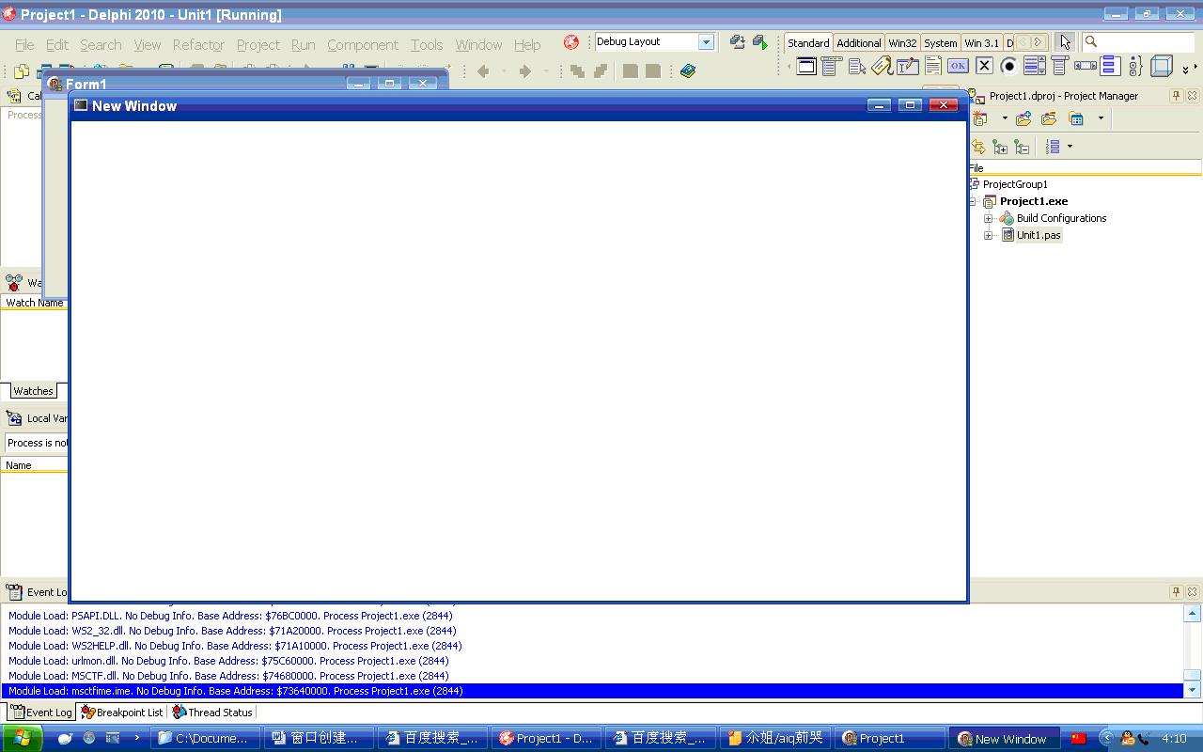
Task: Choose the RadioGroup component icon
Action: tap(1135, 66)
